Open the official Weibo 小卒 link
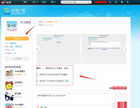The width and height of the screenshot is (140, 108). click(15, 53)
